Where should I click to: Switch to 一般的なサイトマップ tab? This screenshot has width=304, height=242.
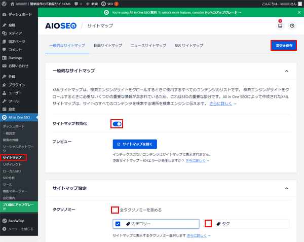tap(67, 46)
